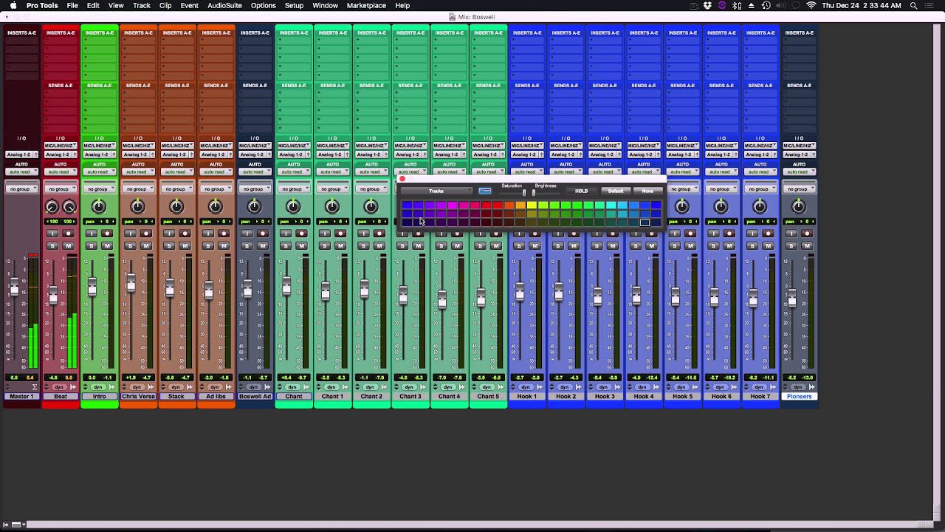The image size is (945, 532).
Task: Solo the Beat track
Action: 52,246
